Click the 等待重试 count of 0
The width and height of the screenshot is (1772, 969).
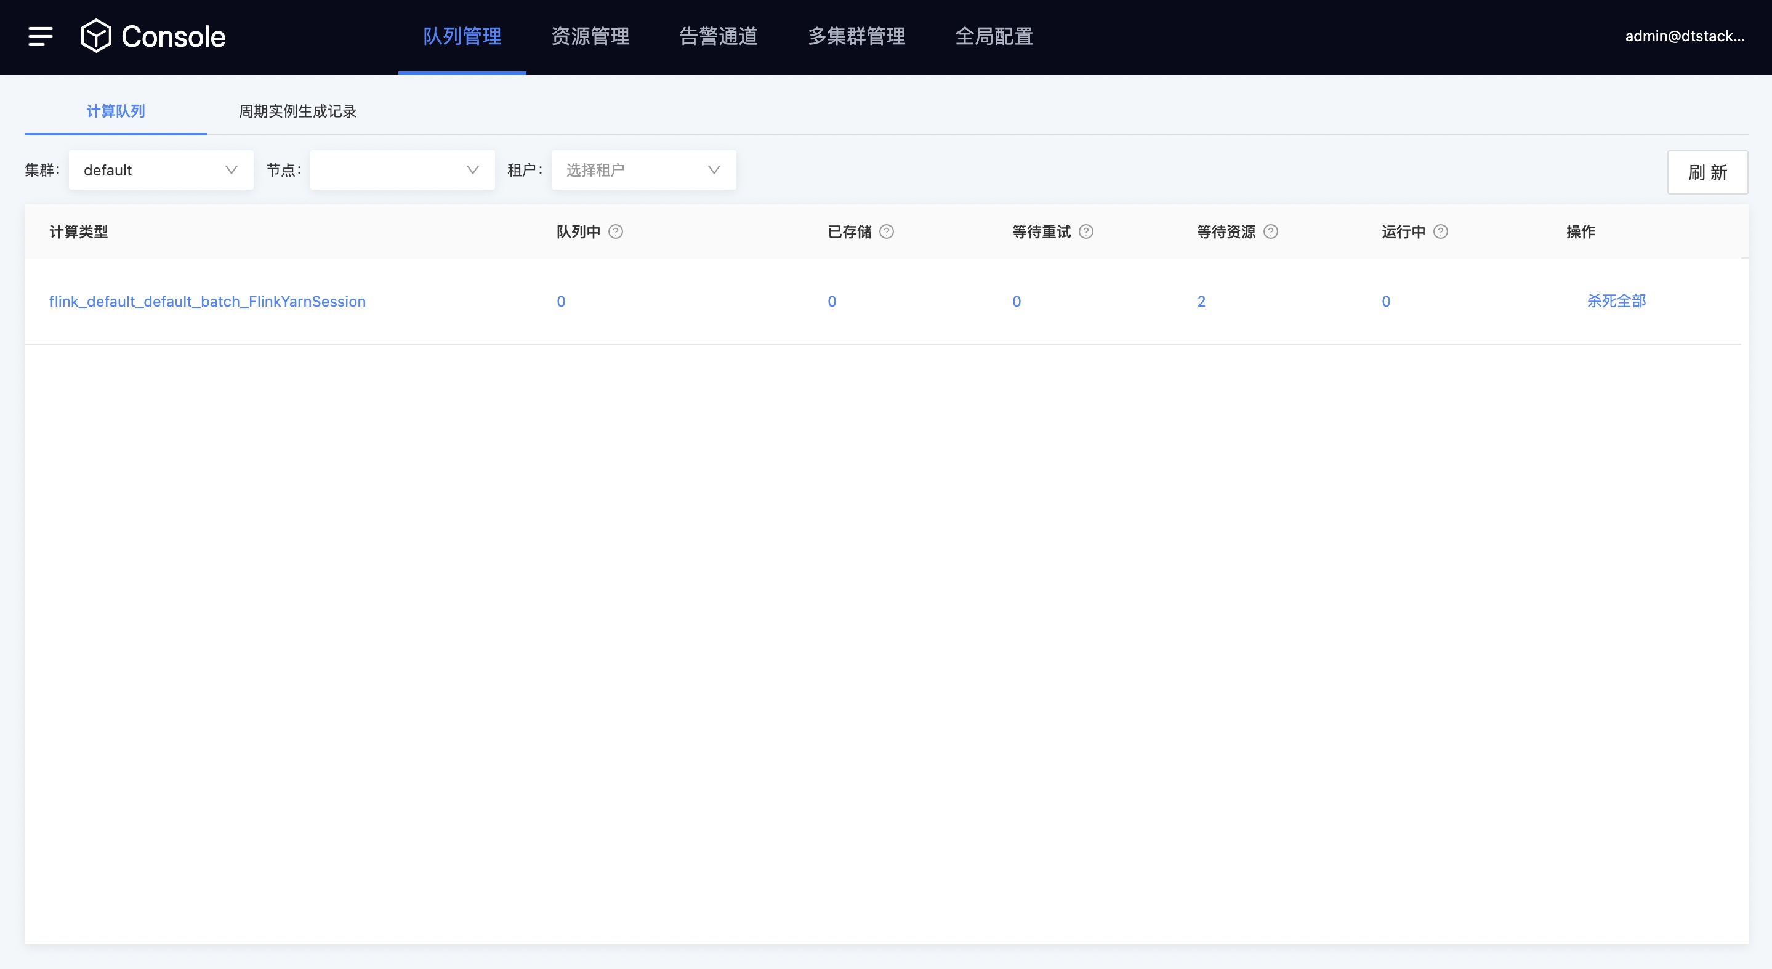[x=1017, y=301]
